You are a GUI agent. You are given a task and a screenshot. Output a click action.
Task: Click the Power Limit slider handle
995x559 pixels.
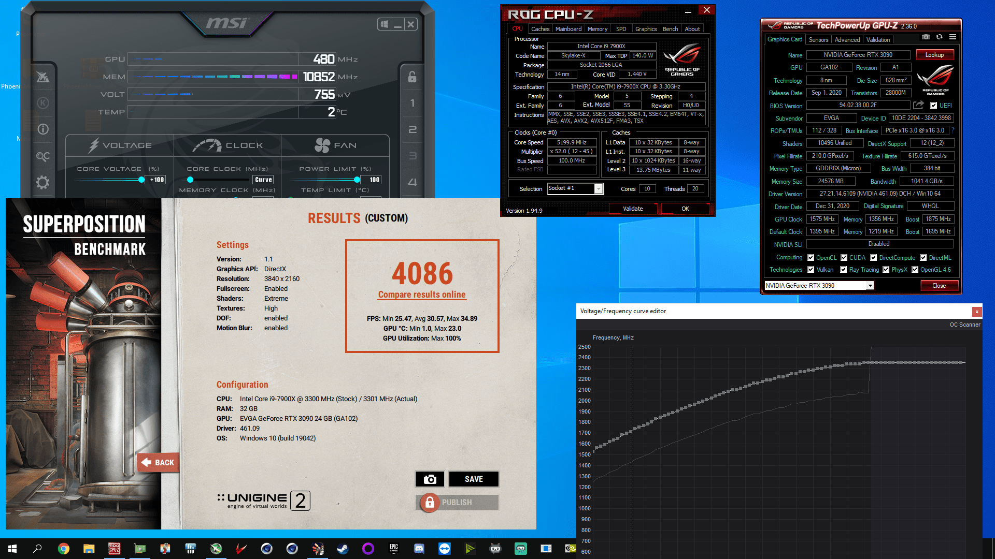357,180
